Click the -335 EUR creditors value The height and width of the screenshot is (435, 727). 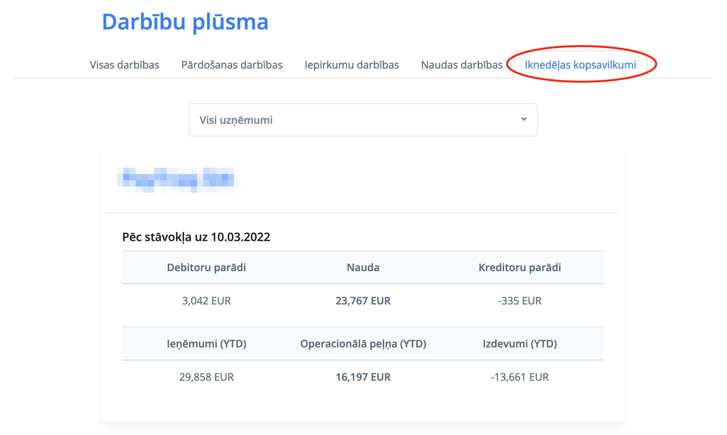tap(520, 301)
